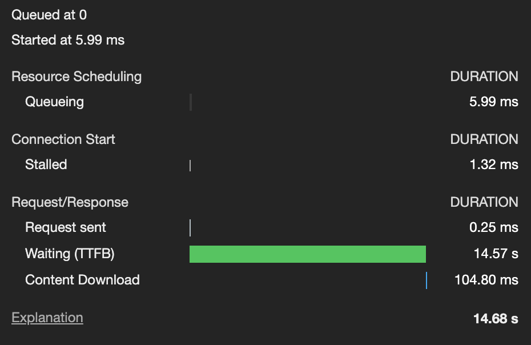Click the blue Content Download bar marker

[x=427, y=280]
